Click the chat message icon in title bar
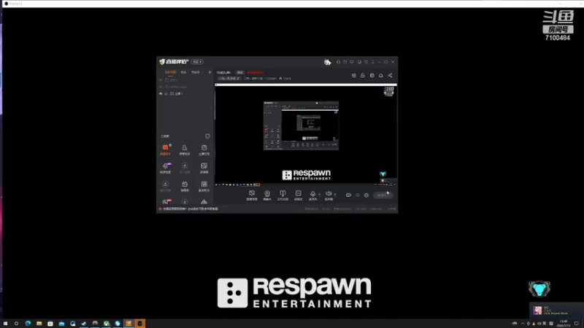Image resolution: width=584 pixels, height=328 pixels. (x=352, y=62)
